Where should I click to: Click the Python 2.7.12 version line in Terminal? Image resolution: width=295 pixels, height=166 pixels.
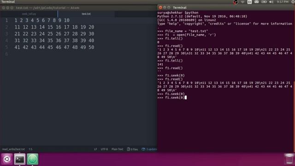click(202, 17)
